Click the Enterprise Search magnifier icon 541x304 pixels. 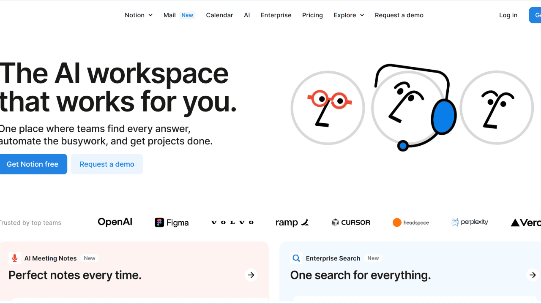pyautogui.click(x=296, y=258)
